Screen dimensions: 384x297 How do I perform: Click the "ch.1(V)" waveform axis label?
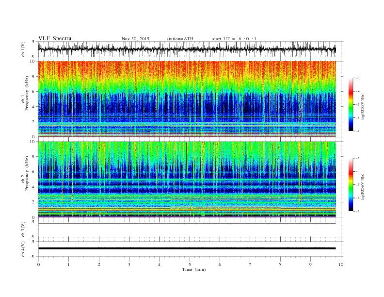[x=23, y=49]
